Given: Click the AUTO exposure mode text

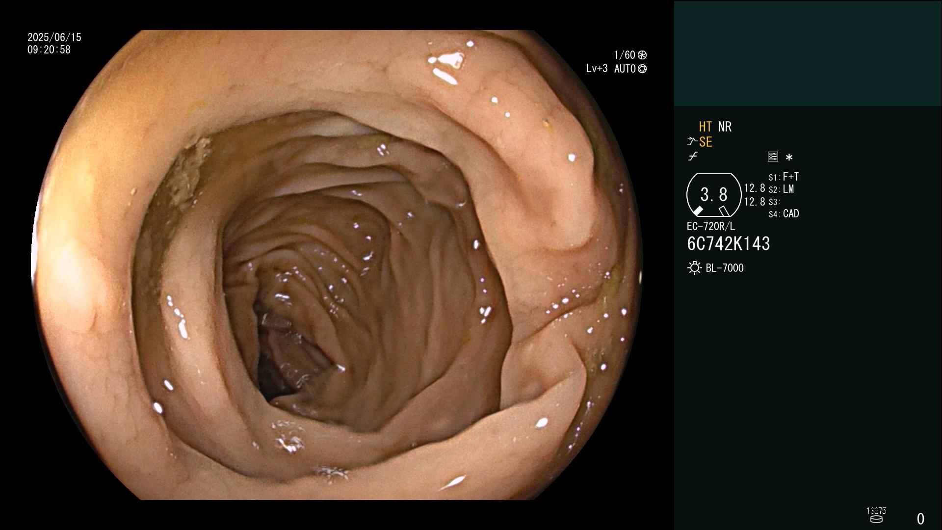Looking at the screenshot, I should pyautogui.click(x=625, y=69).
